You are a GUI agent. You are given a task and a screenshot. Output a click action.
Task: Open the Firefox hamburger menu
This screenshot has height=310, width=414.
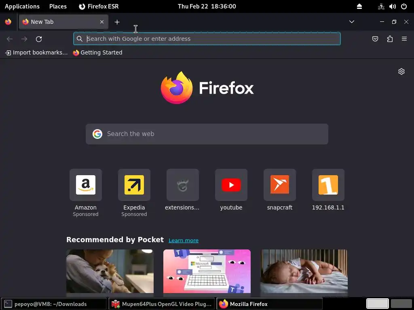[x=404, y=39]
